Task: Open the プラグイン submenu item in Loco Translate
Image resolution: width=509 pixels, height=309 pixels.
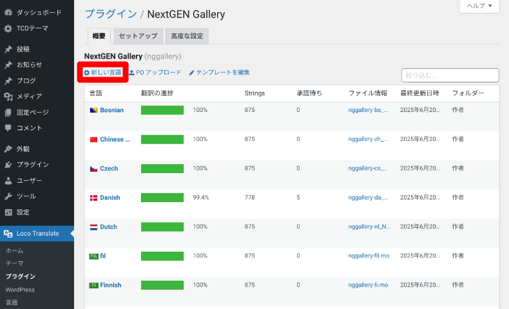Action: 21,277
